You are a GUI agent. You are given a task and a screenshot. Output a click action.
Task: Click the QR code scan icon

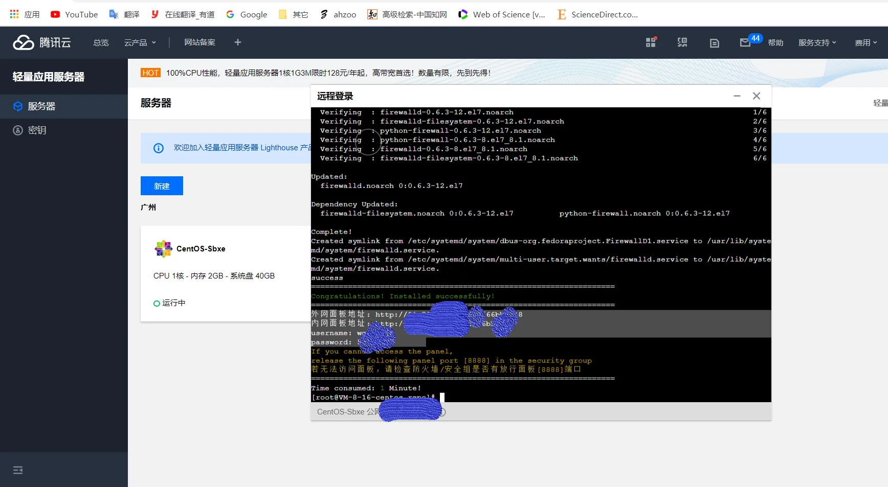682,43
